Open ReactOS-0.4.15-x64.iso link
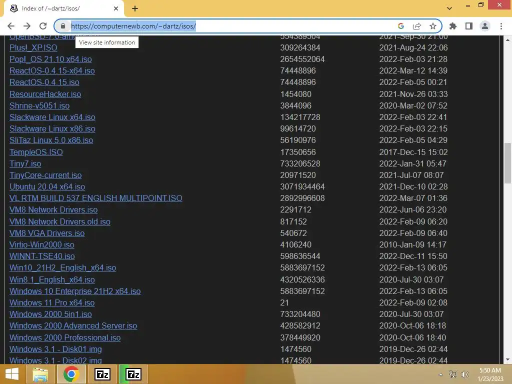Viewport: 512px width, 384px height. tap(52, 70)
